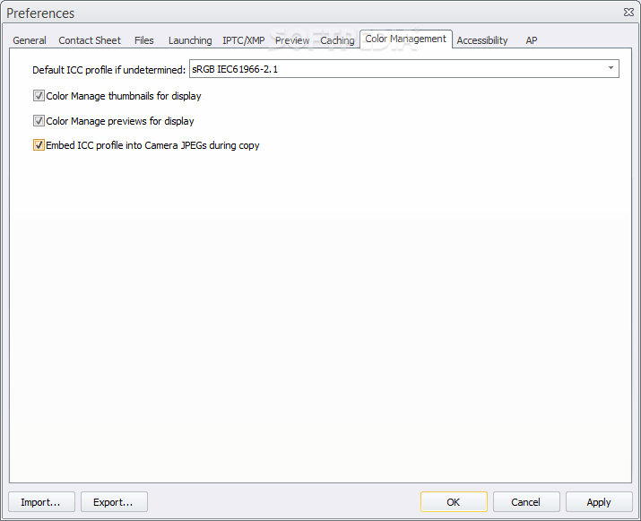Confirm preferences with OK
The height and width of the screenshot is (521, 641).
coord(454,502)
